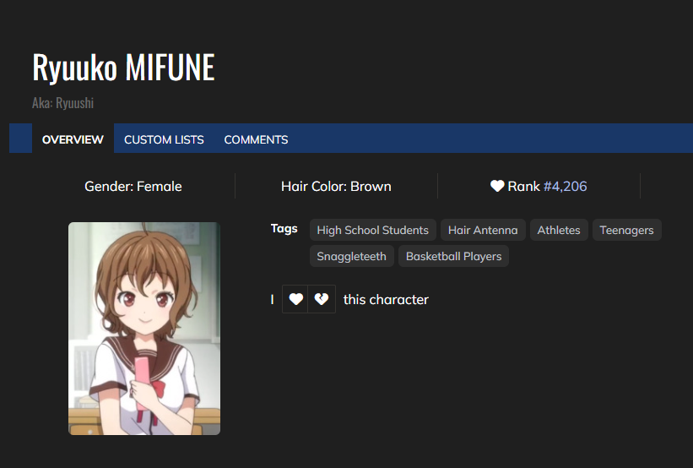This screenshot has width=693, height=468.
Task: Click the heart icon beside Rank
Action: pos(497,186)
